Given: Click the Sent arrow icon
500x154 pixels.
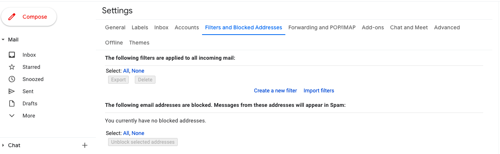Looking at the screenshot, I should click(x=12, y=91).
